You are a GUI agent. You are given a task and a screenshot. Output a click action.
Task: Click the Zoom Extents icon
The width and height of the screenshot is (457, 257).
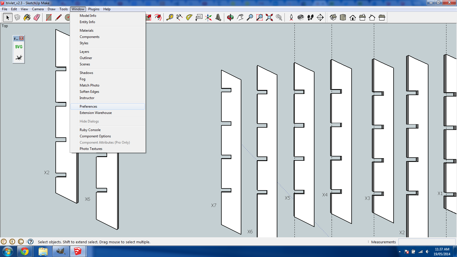click(x=269, y=18)
